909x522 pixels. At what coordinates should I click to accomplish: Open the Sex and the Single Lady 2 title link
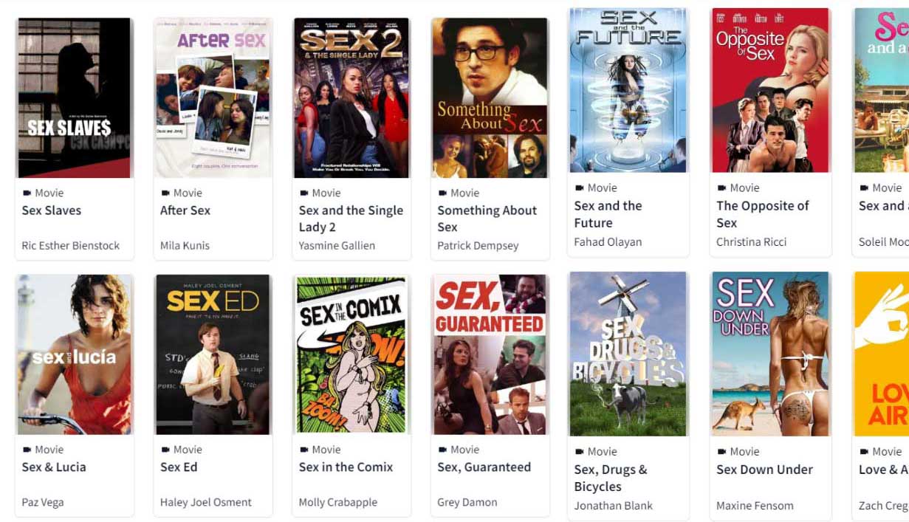click(351, 219)
